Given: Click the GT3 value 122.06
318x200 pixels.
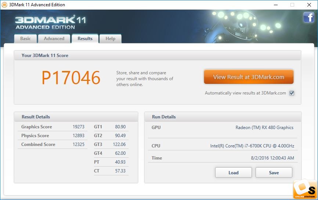Looking at the screenshot, I should pyautogui.click(x=119, y=144).
